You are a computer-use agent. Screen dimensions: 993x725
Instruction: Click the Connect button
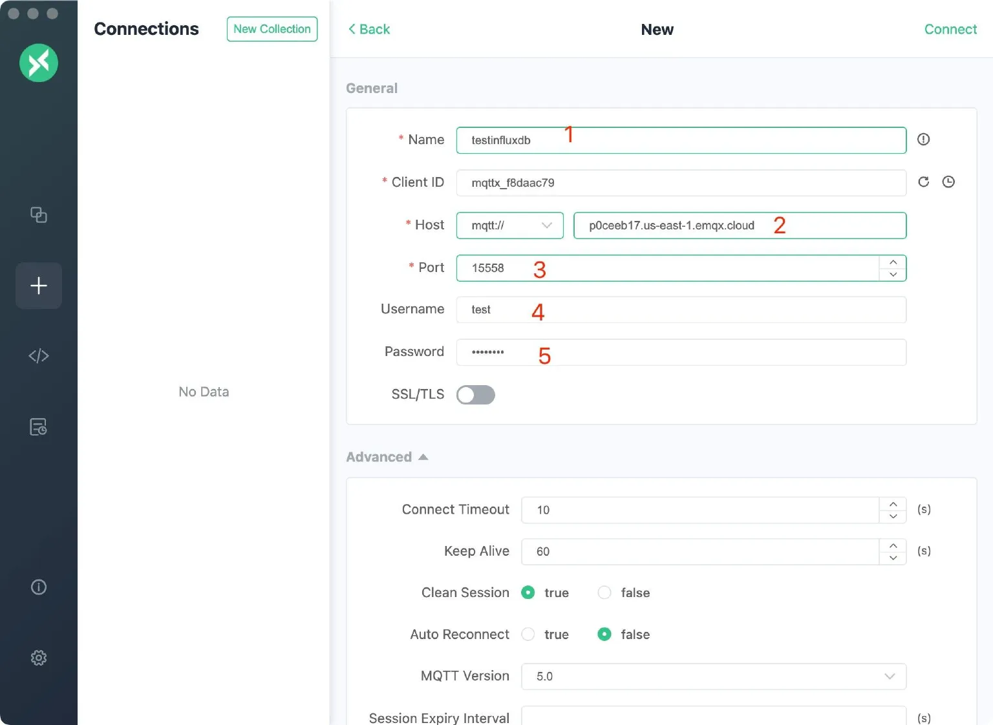pos(950,29)
